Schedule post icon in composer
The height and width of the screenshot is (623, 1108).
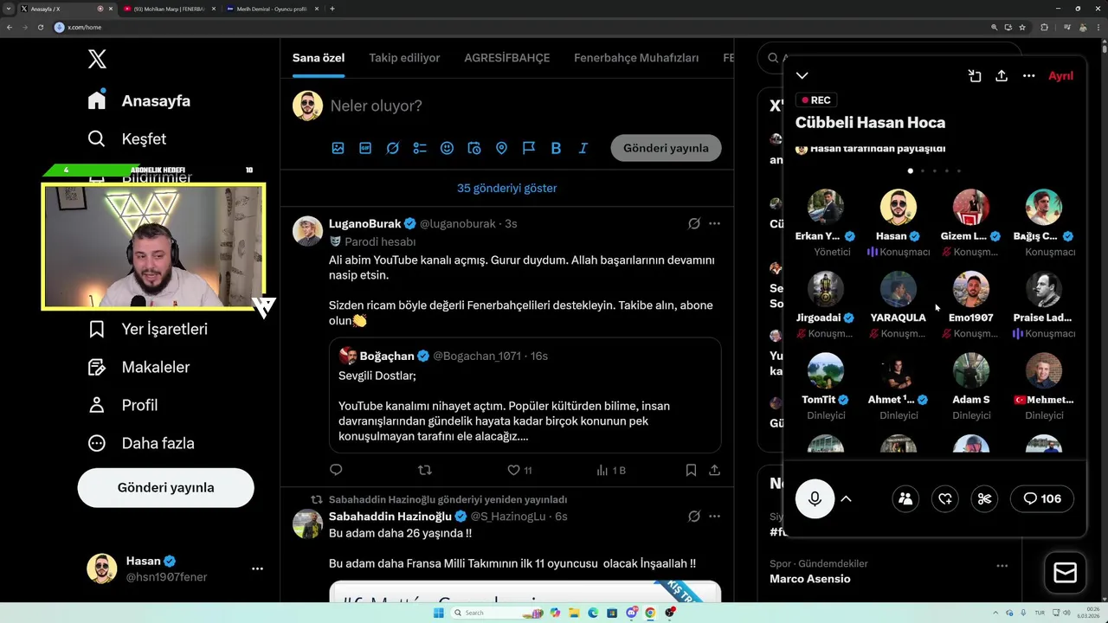[474, 148]
